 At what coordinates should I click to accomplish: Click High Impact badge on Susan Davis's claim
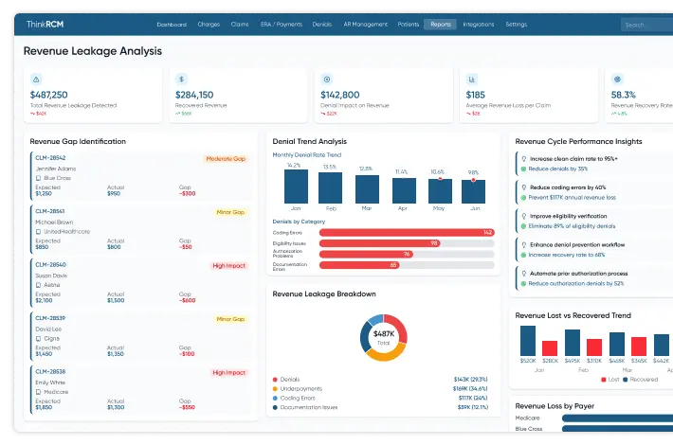[x=229, y=266]
